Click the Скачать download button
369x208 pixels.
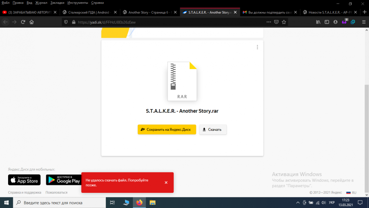pos(213,130)
